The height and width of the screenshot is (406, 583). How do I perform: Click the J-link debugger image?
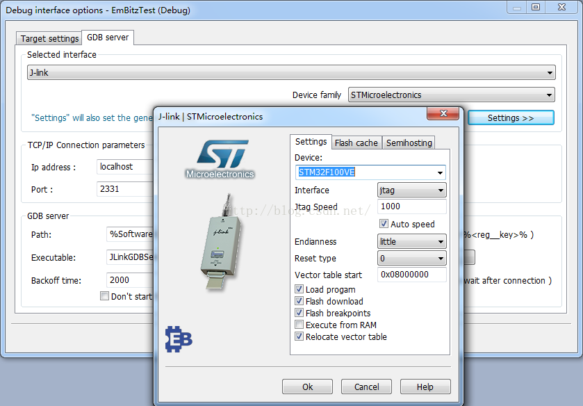click(x=221, y=241)
